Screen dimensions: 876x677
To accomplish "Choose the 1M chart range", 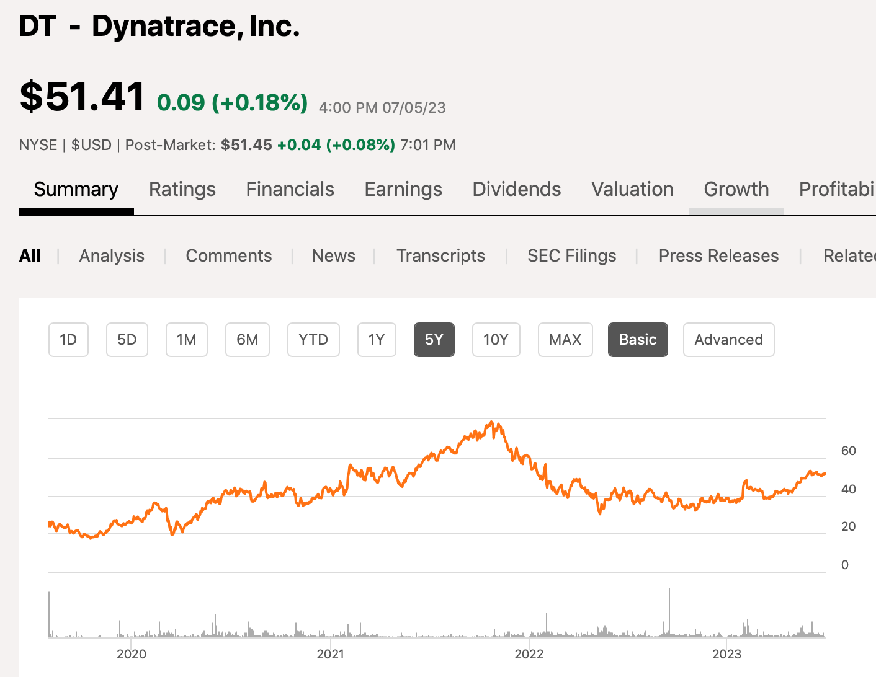I will (x=186, y=340).
